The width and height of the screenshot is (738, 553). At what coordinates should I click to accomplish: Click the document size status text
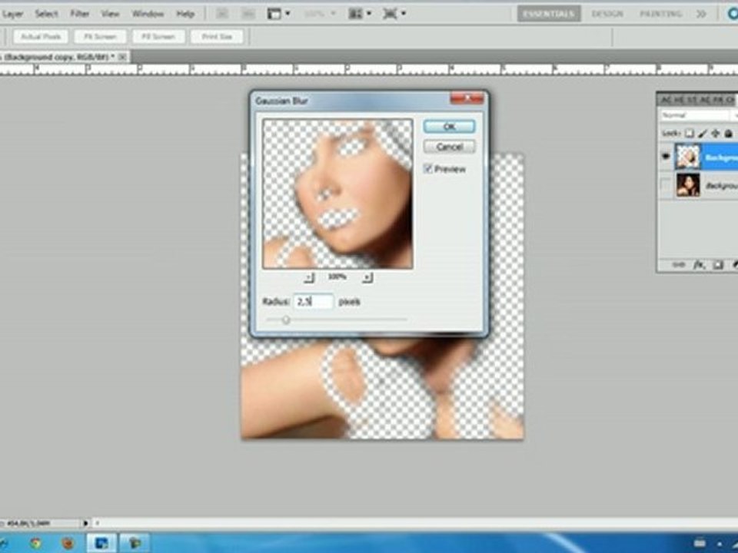pyautogui.click(x=29, y=523)
